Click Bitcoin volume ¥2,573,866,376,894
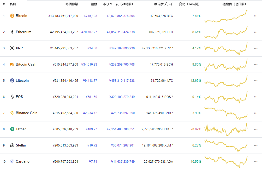Screen dimensions: 262x170 click(x=121, y=16)
